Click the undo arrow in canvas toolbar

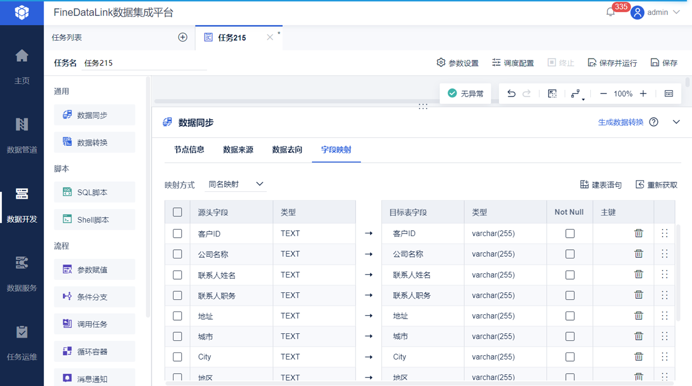(x=511, y=94)
